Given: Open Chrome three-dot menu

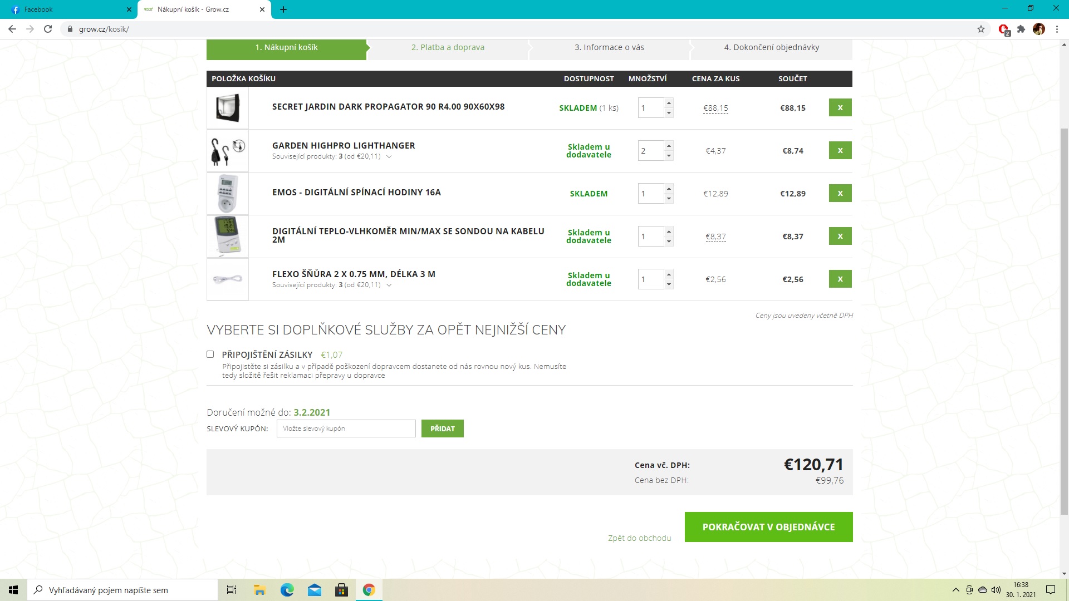Looking at the screenshot, I should tap(1057, 29).
